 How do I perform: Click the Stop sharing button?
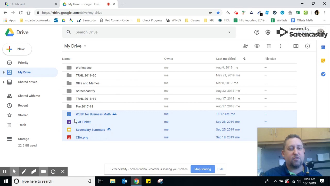(203, 169)
